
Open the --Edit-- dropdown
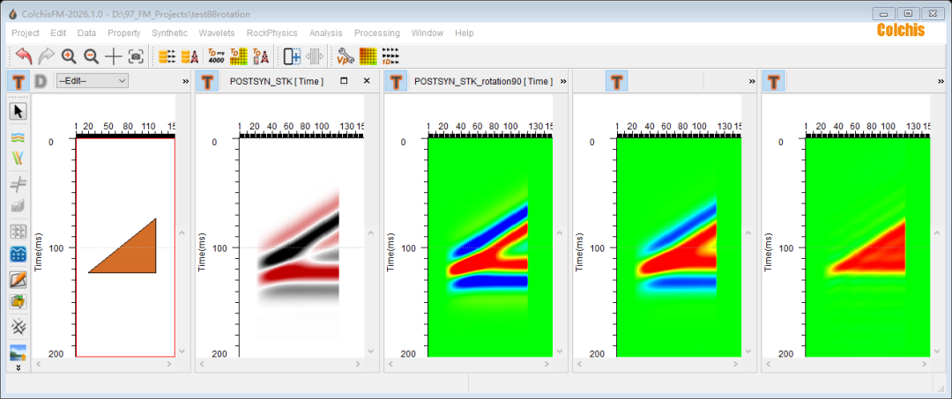tap(92, 81)
